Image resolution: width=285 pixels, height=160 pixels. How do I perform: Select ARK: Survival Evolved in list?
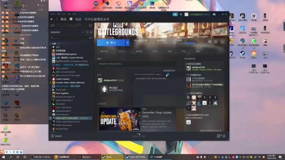click(65, 72)
